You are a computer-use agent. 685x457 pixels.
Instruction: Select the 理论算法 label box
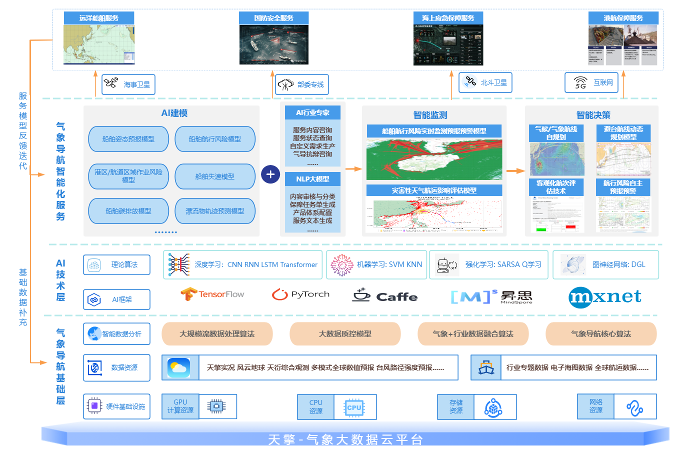coord(116,264)
